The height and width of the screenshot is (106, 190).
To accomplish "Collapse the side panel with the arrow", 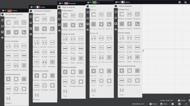I will coord(143,51).
